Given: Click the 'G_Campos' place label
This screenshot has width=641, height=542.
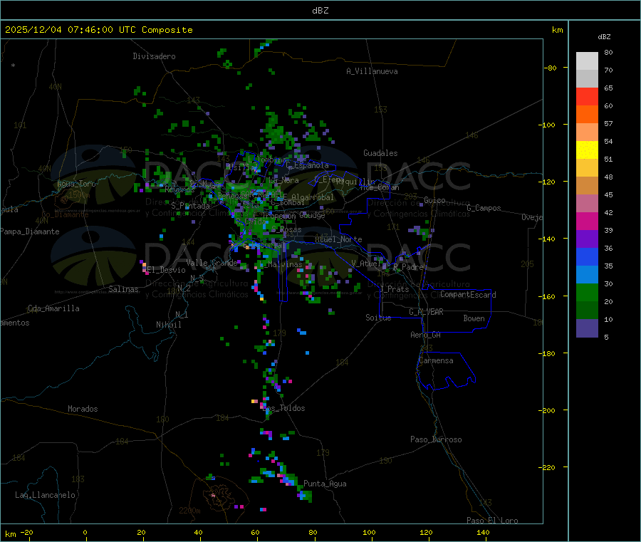Looking at the screenshot, I should coord(484,208).
